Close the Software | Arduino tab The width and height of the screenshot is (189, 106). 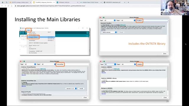click(77, 2)
